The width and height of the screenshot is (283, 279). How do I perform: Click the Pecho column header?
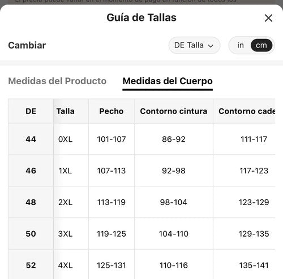point(112,111)
